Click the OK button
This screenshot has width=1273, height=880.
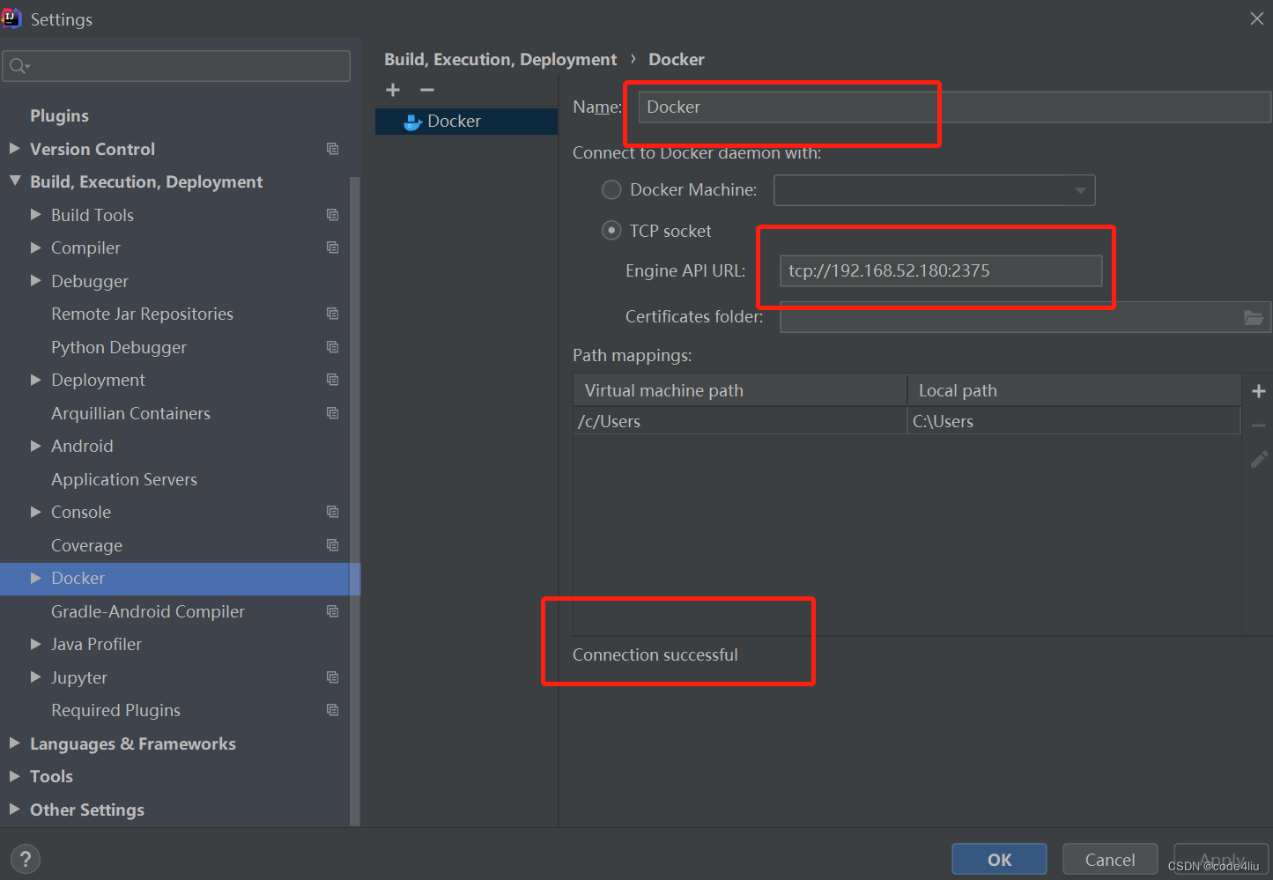(999, 859)
